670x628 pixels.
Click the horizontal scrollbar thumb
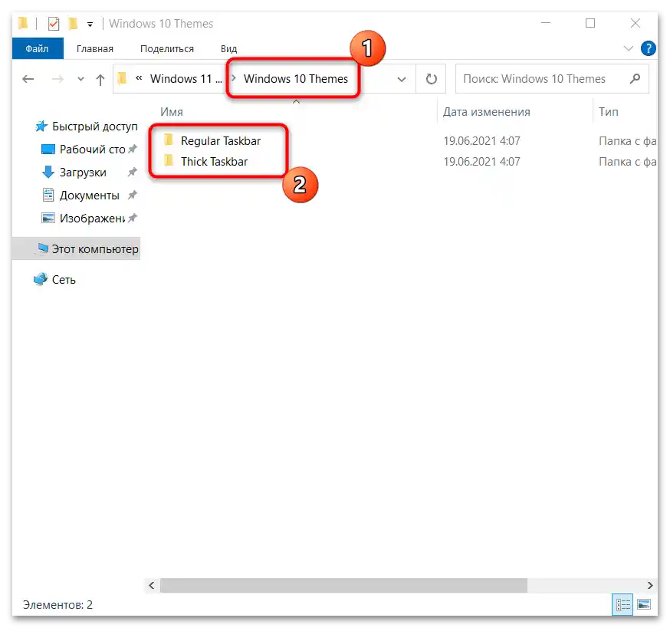click(343, 585)
